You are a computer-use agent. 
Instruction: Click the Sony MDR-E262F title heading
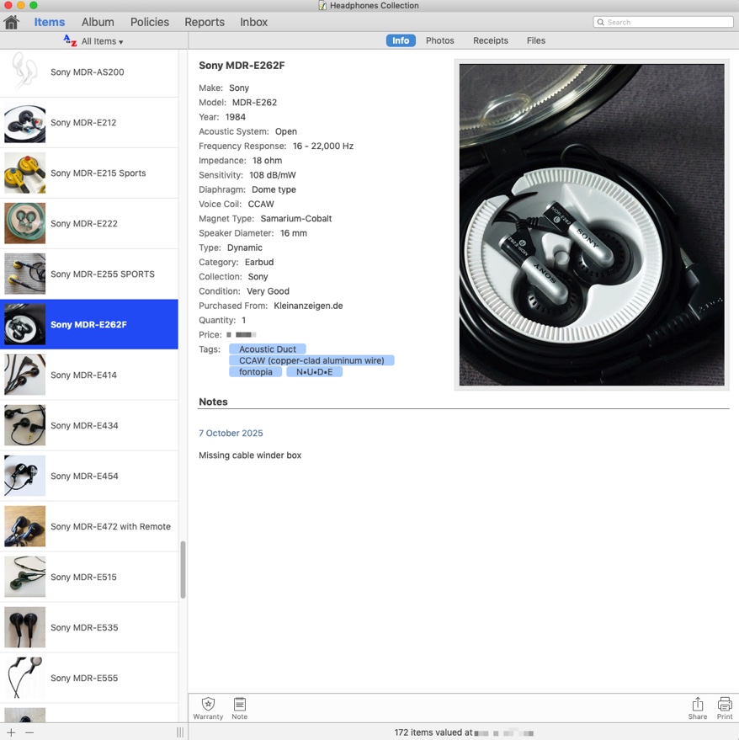(x=242, y=66)
